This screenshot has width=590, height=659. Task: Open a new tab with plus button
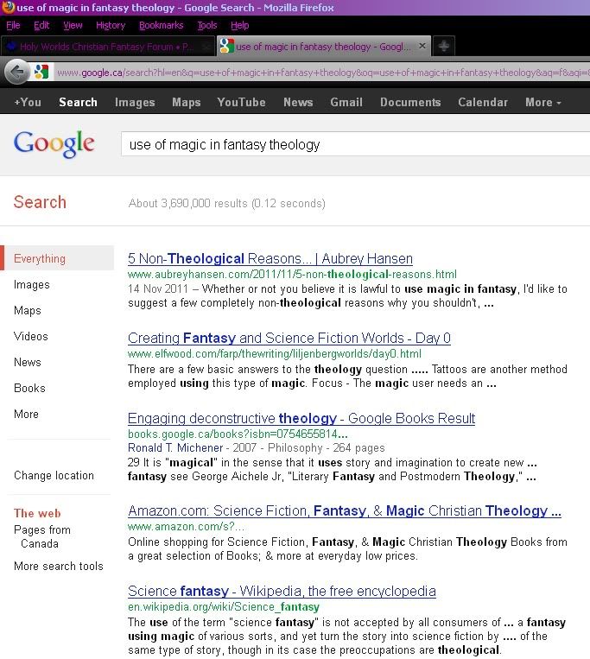pos(444,47)
